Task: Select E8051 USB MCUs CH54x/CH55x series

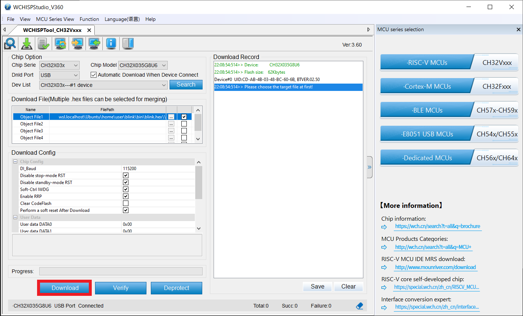Action: [x=449, y=134]
